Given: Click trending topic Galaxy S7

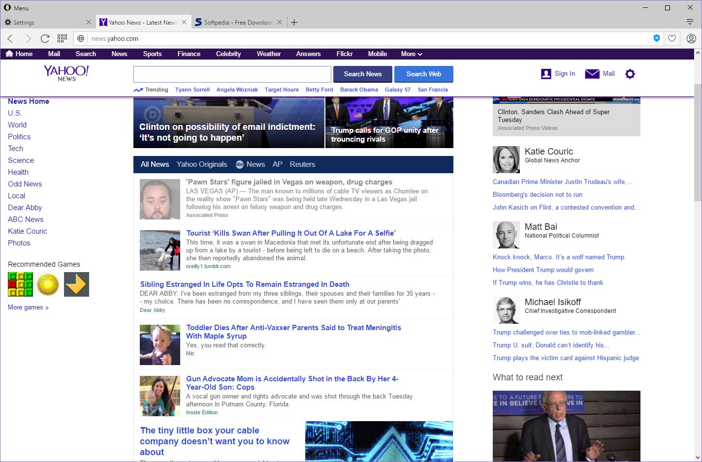Looking at the screenshot, I should [398, 90].
